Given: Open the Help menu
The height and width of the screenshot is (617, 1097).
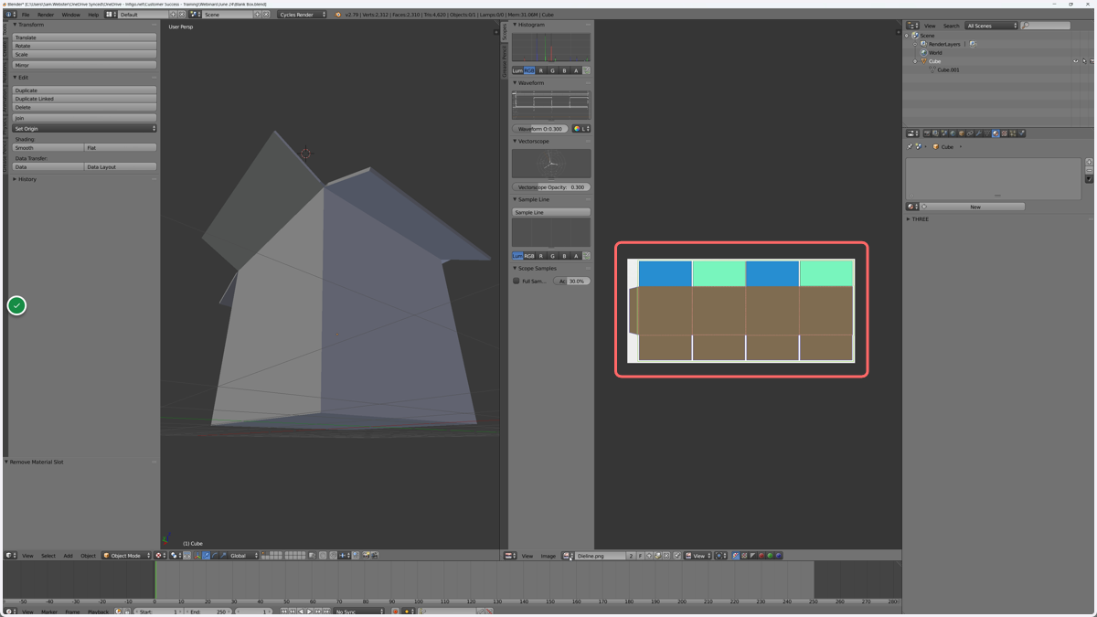Looking at the screenshot, I should (x=93, y=15).
